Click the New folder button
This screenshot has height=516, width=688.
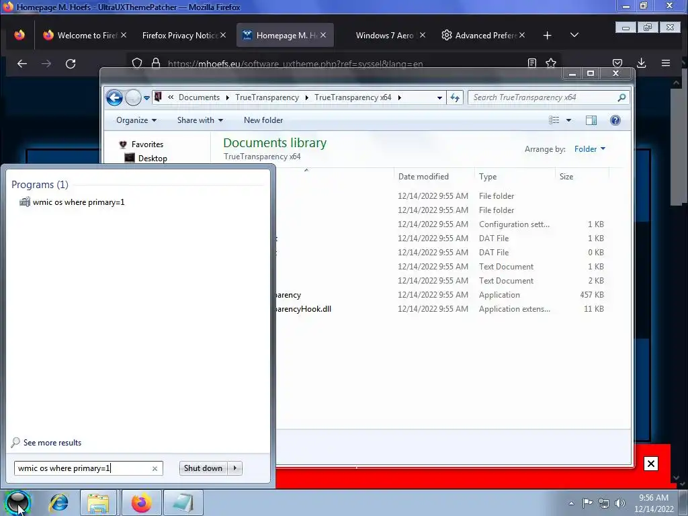tap(263, 120)
